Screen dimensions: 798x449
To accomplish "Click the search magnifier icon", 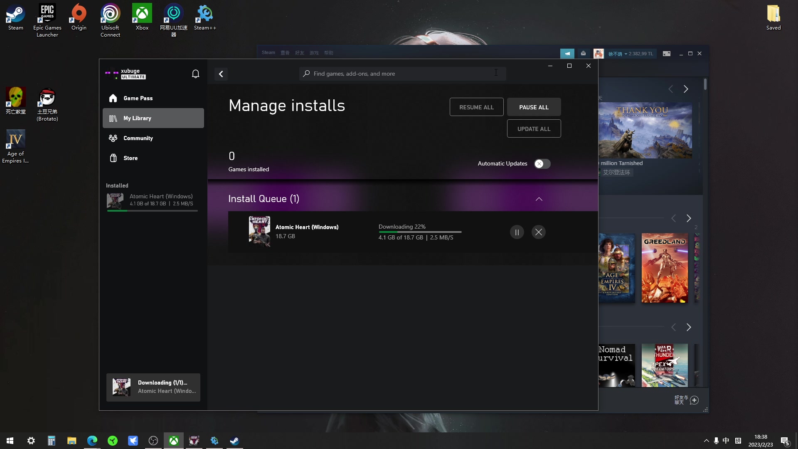I will (x=306, y=74).
